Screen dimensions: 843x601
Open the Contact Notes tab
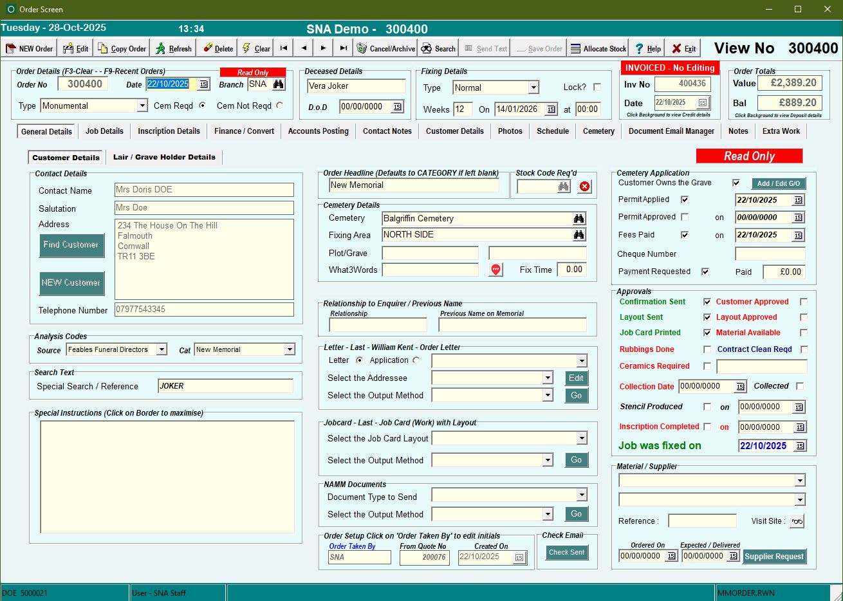(387, 131)
